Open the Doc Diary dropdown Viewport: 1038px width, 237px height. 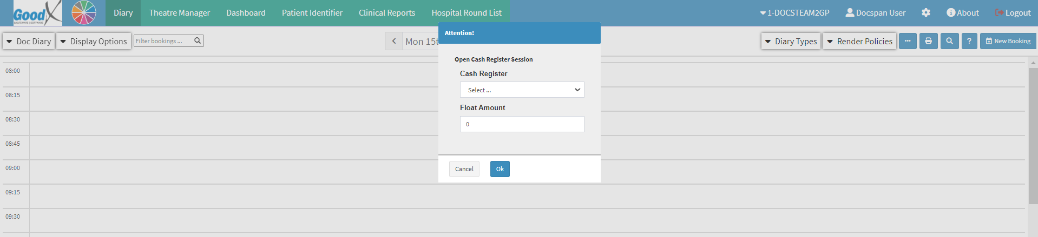29,41
